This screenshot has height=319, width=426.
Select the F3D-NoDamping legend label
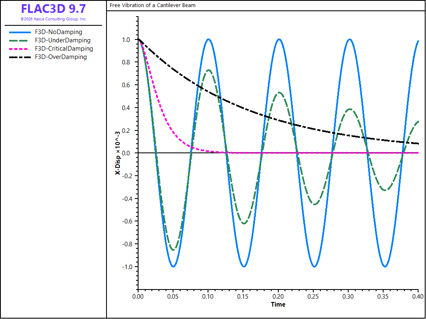58,32
